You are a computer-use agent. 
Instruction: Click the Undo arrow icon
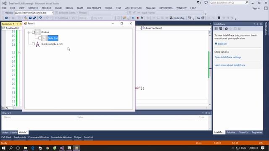[x=40, y=18]
